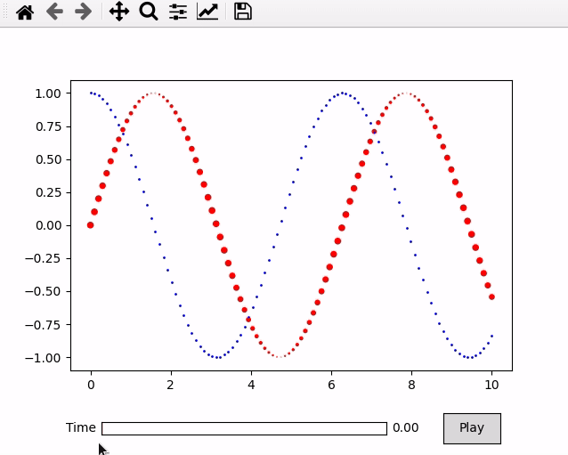Click the Play button
This screenshot has width=568, height=455.
click(472, 428)
